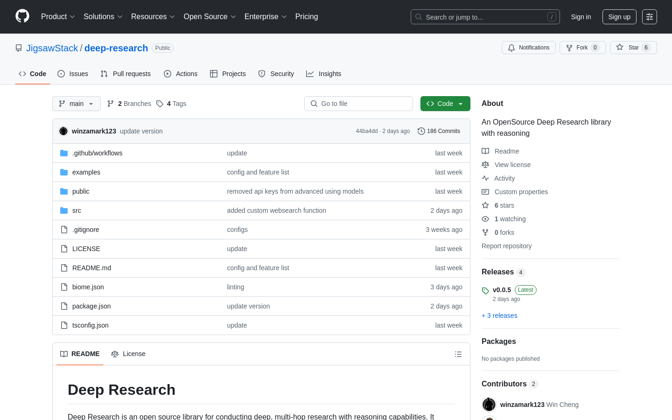Open the 44ba4dd commit hash
672x420 pixels.
click(367, 131)
